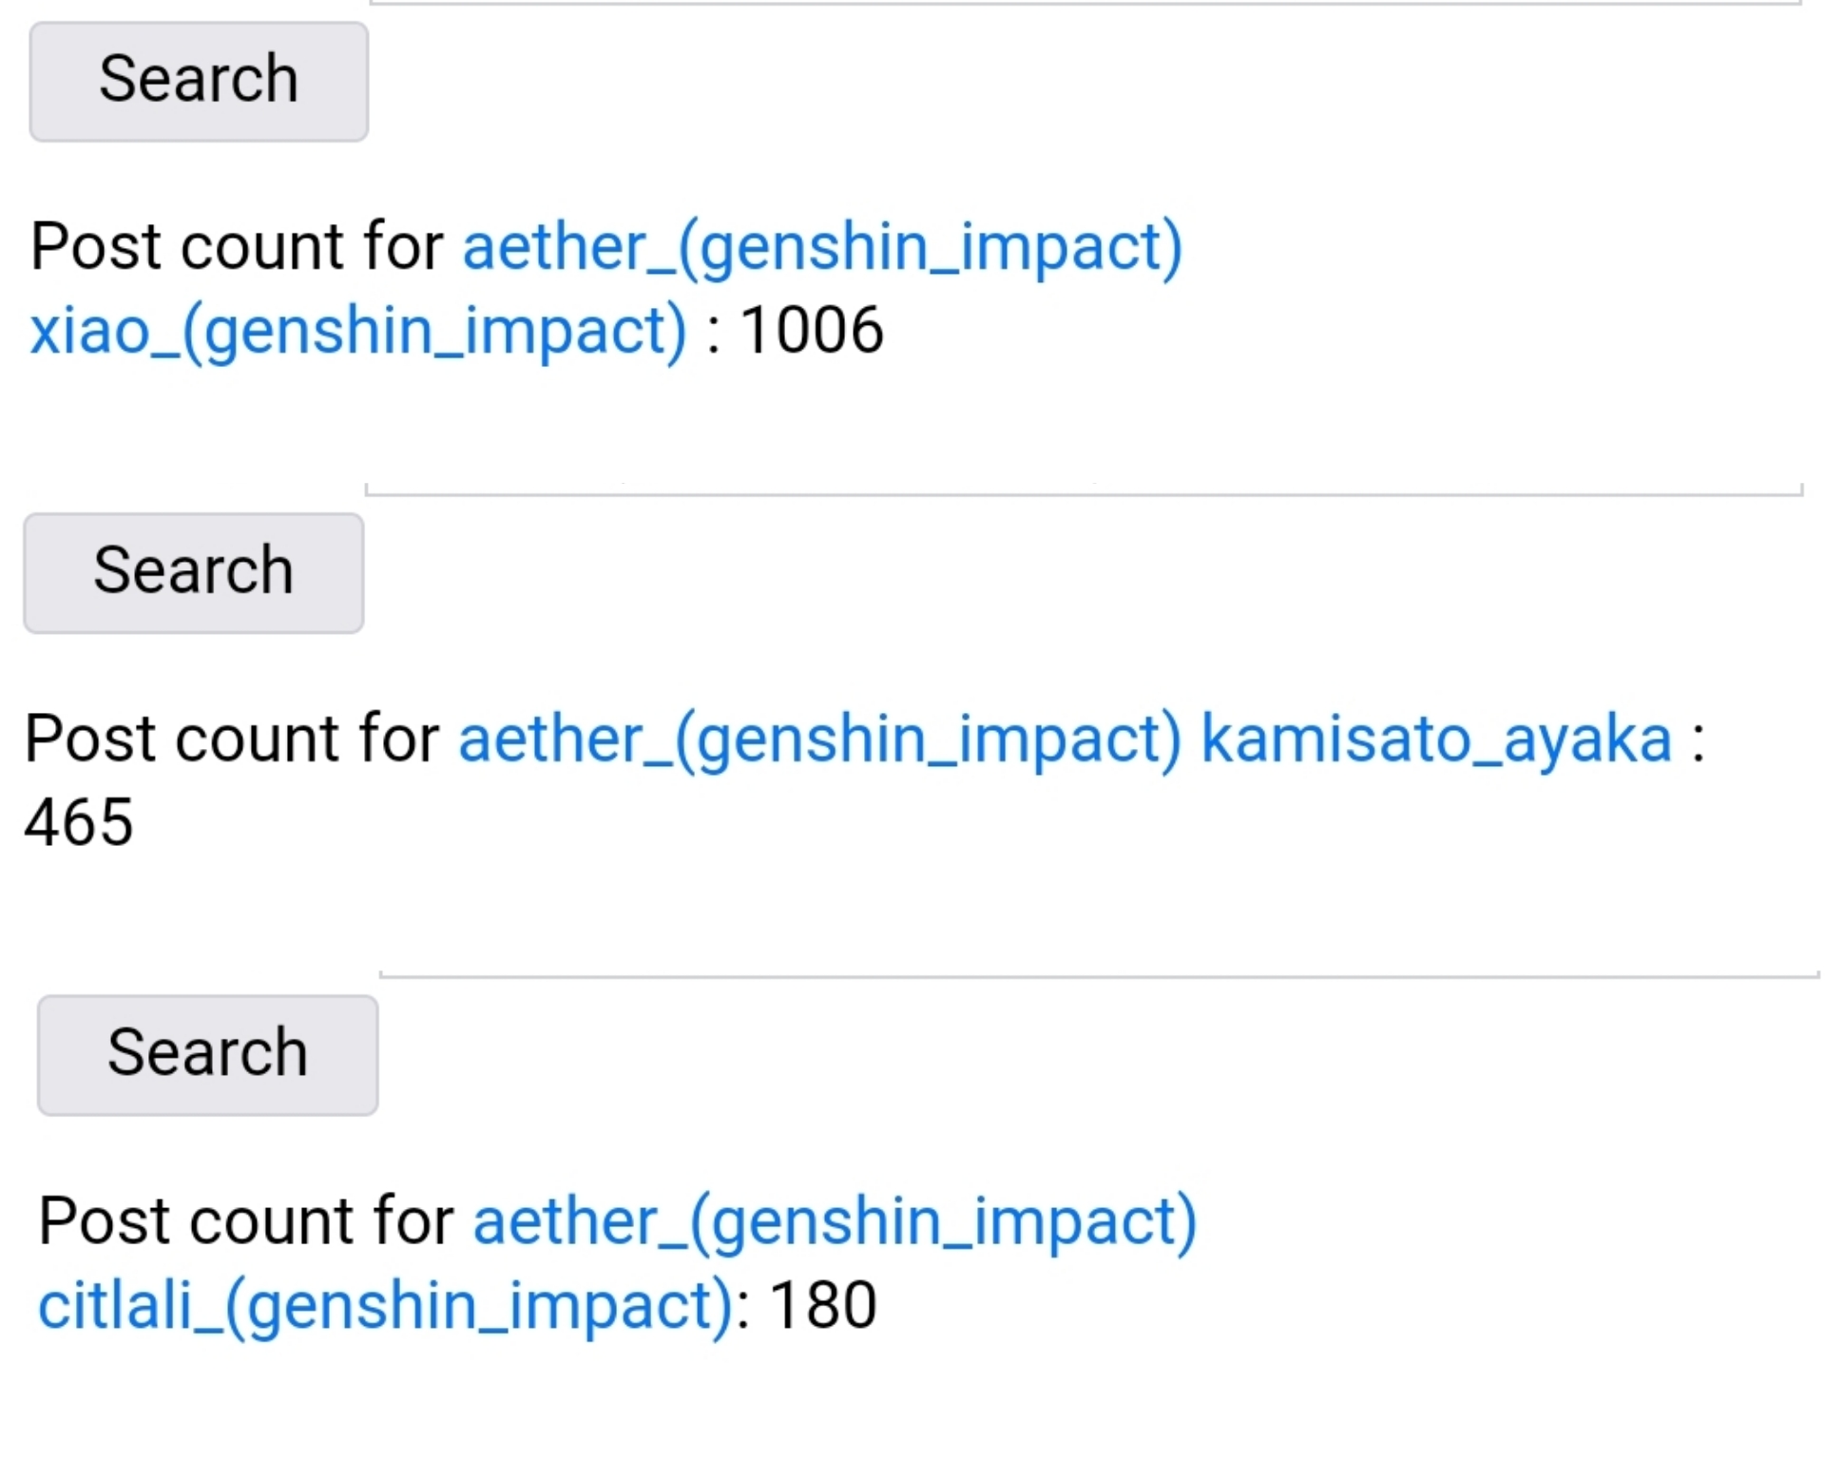This screenshot has height=1460, width=1825.
Task: Focus the text field above the second Search button
Action: point(1084,485)
